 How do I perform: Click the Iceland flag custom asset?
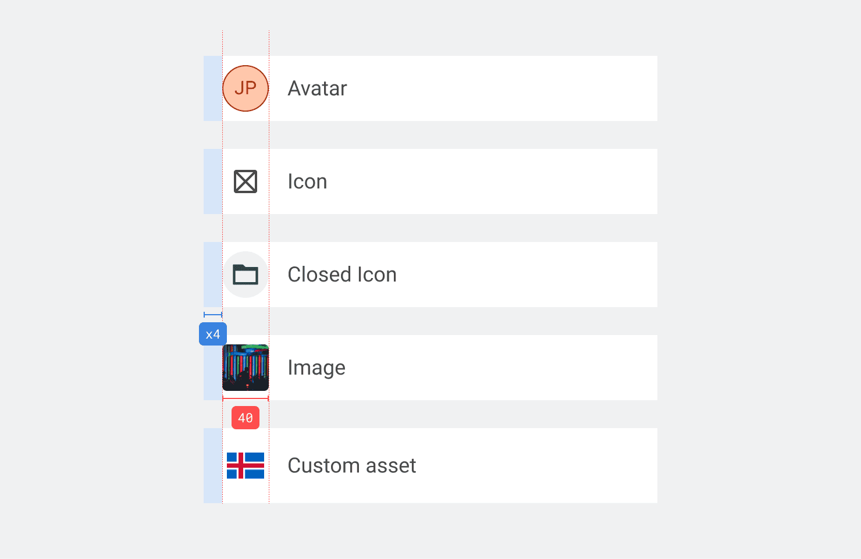coord(246,465)
